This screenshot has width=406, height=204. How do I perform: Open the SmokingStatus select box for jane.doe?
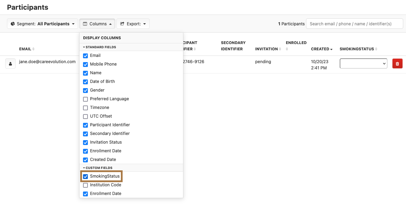click(x=363, y=63)
